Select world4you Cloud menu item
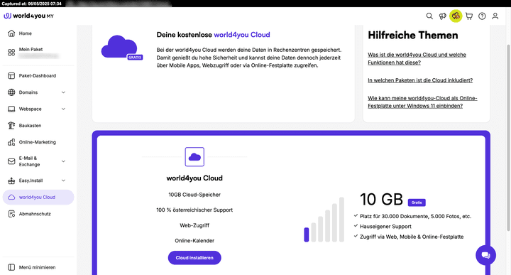Viewport: 511px width, 275px height. pyautogui.click(x=38, y=197)
